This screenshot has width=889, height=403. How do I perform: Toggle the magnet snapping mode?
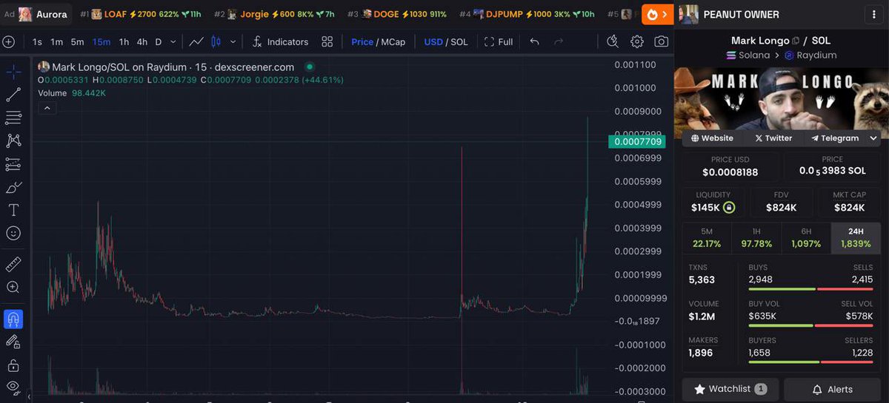(x=13, y=319)
